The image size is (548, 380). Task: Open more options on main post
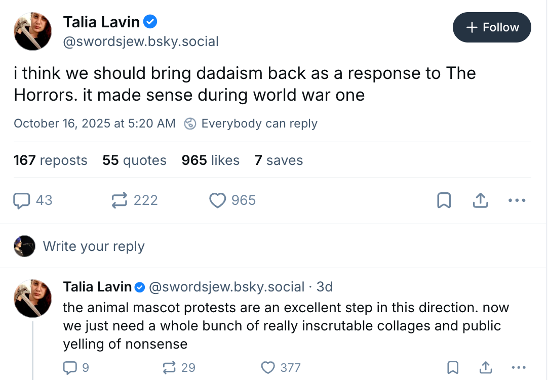(x=516, y=201)
